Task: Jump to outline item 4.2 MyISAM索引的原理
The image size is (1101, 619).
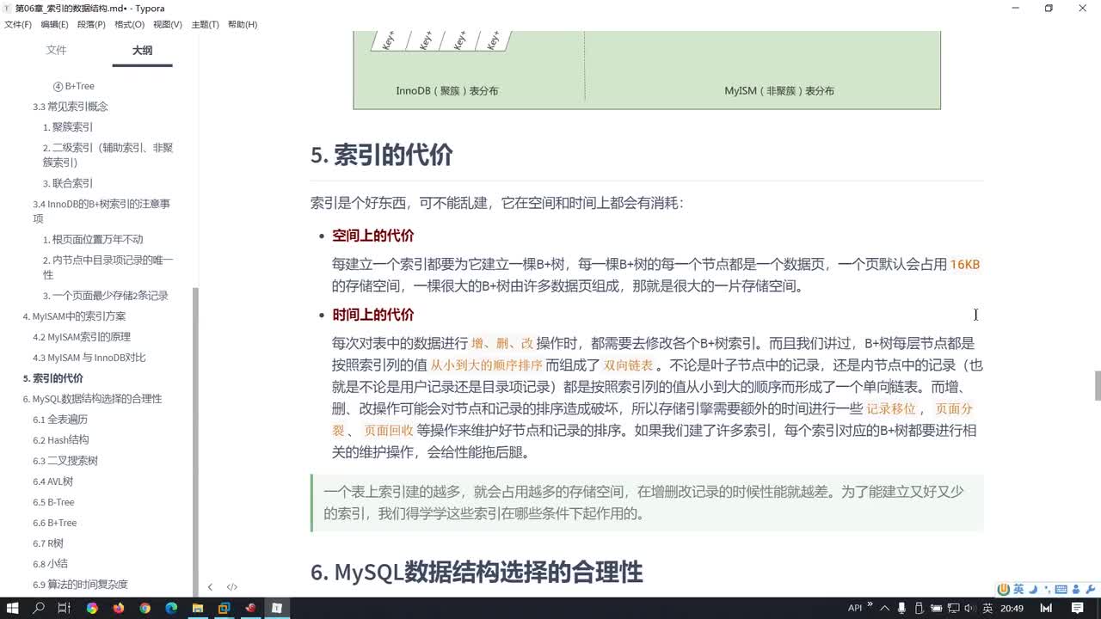Action: tap(82, 337)
